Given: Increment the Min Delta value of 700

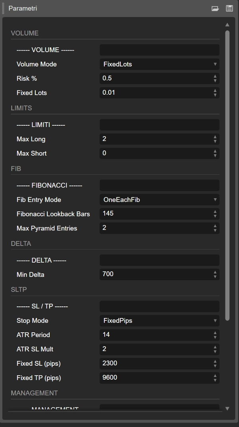Looking at the screenshot, I should [x=215, y=273].
